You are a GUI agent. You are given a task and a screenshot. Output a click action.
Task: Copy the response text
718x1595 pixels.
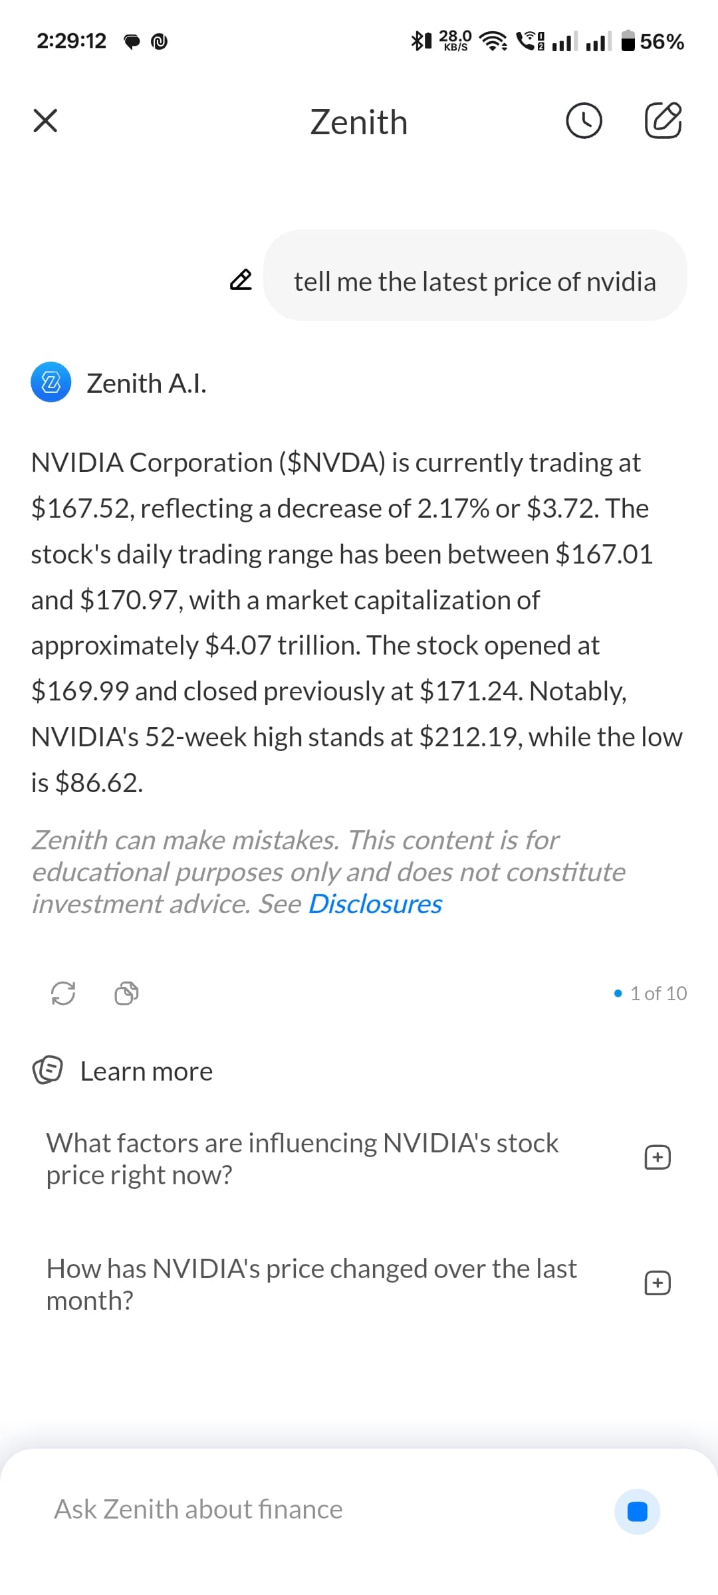point(126,994)
